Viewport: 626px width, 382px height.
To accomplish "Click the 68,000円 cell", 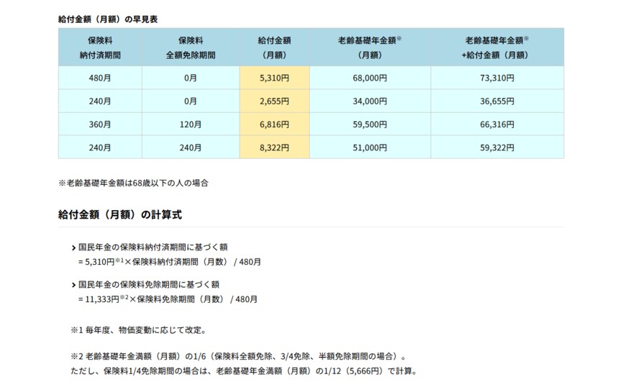I will [370, 78].
